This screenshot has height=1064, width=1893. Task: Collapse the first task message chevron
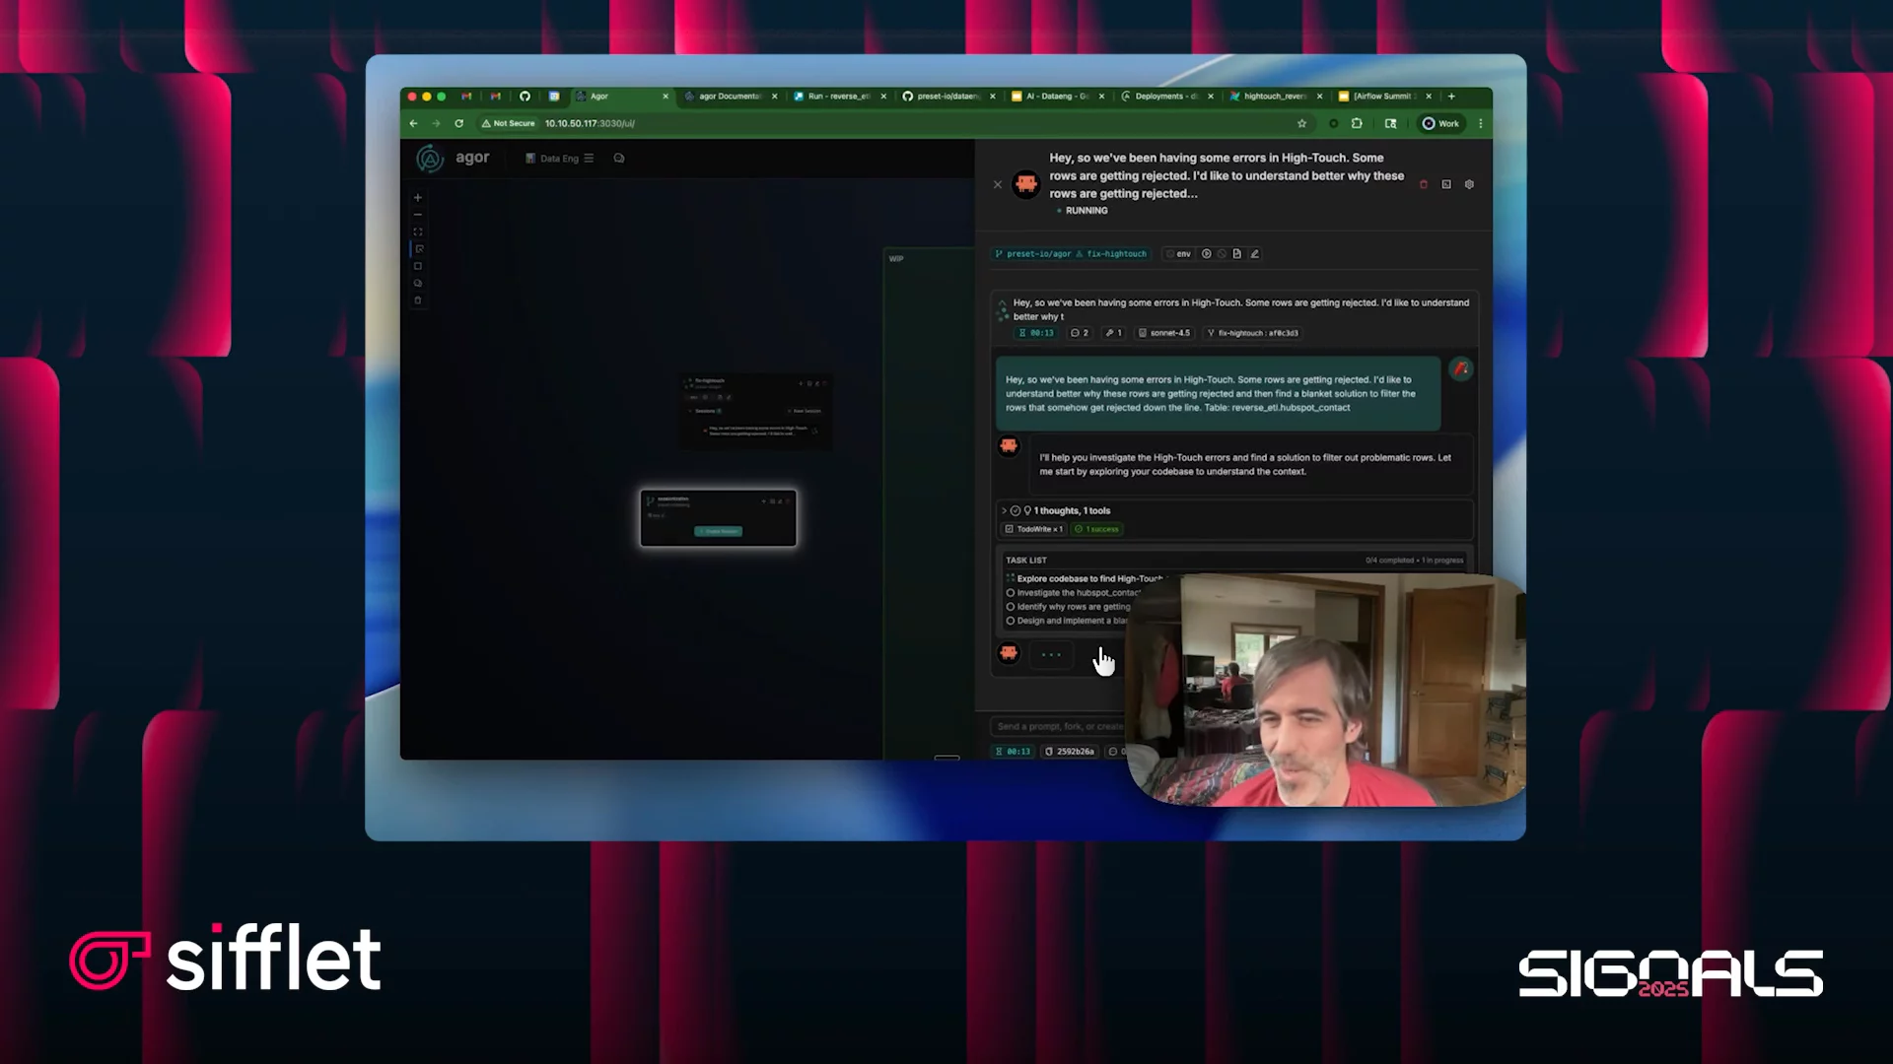point(1002,302)
